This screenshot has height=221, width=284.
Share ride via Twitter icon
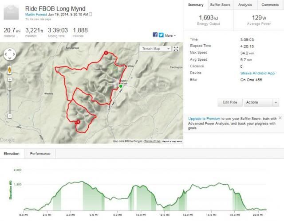161,35
